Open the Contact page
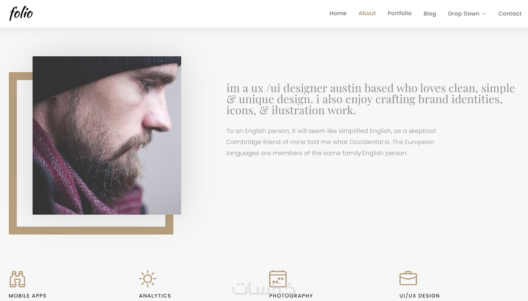Viewport: 528px width, 301px height. pos(510,14)
